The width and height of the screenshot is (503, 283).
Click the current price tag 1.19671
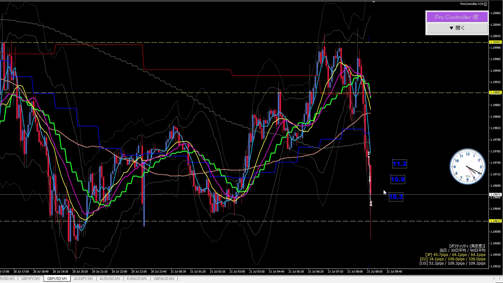coord(495,195)
